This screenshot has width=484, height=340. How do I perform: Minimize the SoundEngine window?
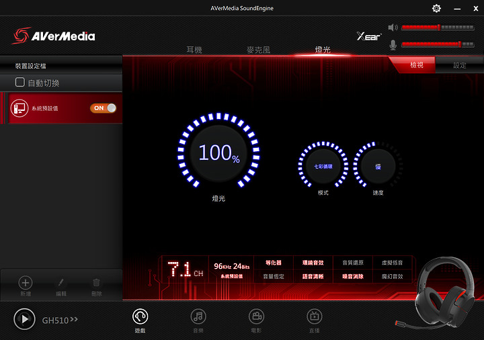coord(457,9)
